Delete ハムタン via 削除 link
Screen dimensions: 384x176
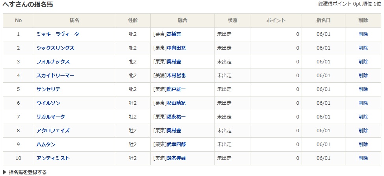click(x=363, y=145)
